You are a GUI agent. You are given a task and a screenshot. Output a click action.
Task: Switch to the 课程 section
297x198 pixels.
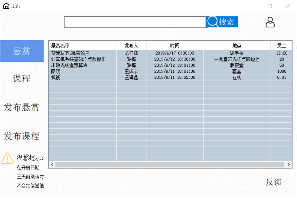21,79
